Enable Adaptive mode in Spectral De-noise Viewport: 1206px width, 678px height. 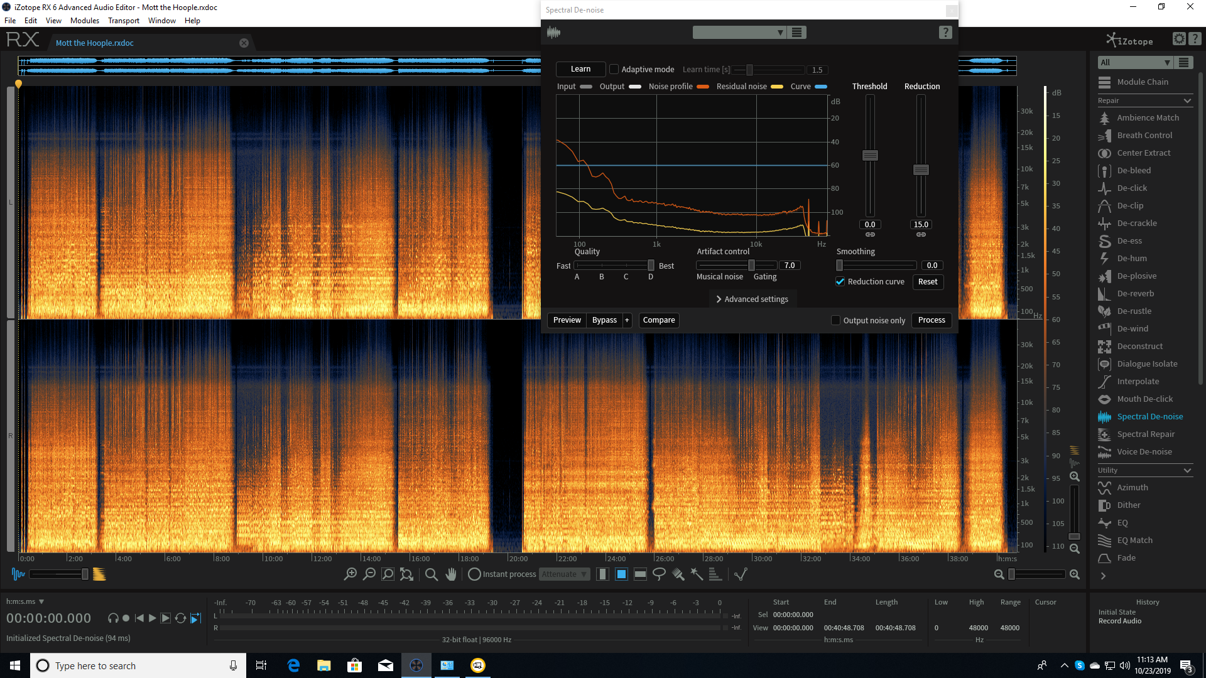[x=613, y=69]
